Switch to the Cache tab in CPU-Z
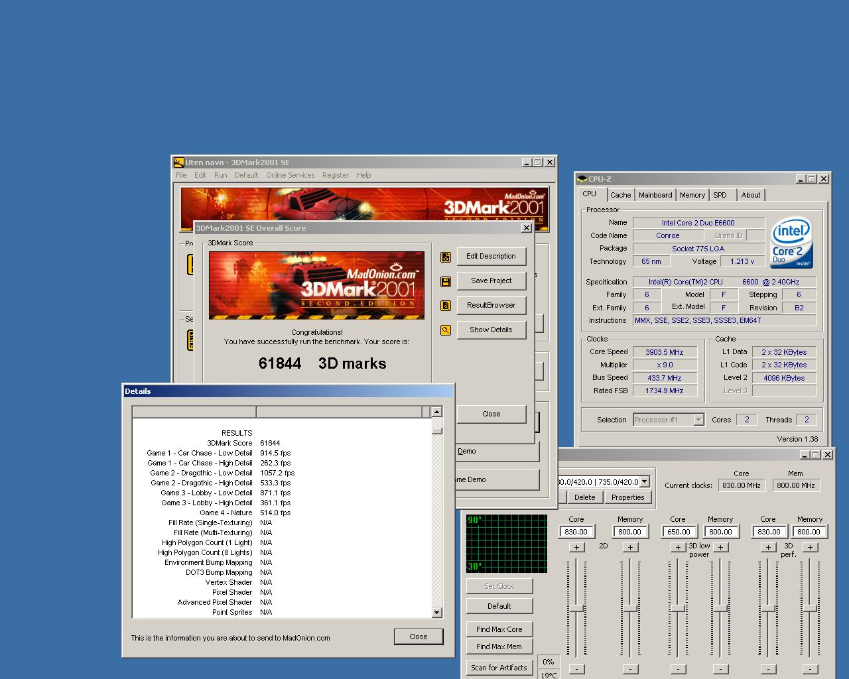 (x=621, y=195)
